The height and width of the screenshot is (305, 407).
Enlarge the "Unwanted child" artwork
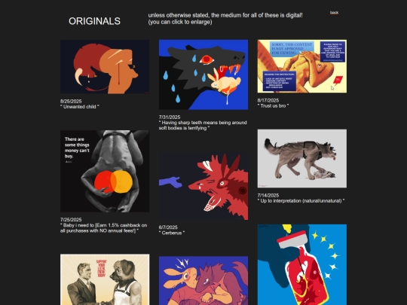coord(105,67)
